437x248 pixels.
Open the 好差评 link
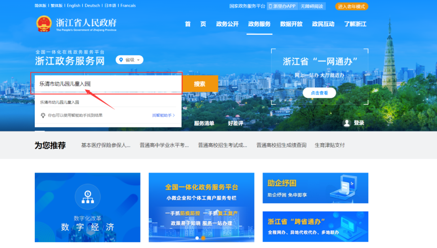tap(235, 123)
